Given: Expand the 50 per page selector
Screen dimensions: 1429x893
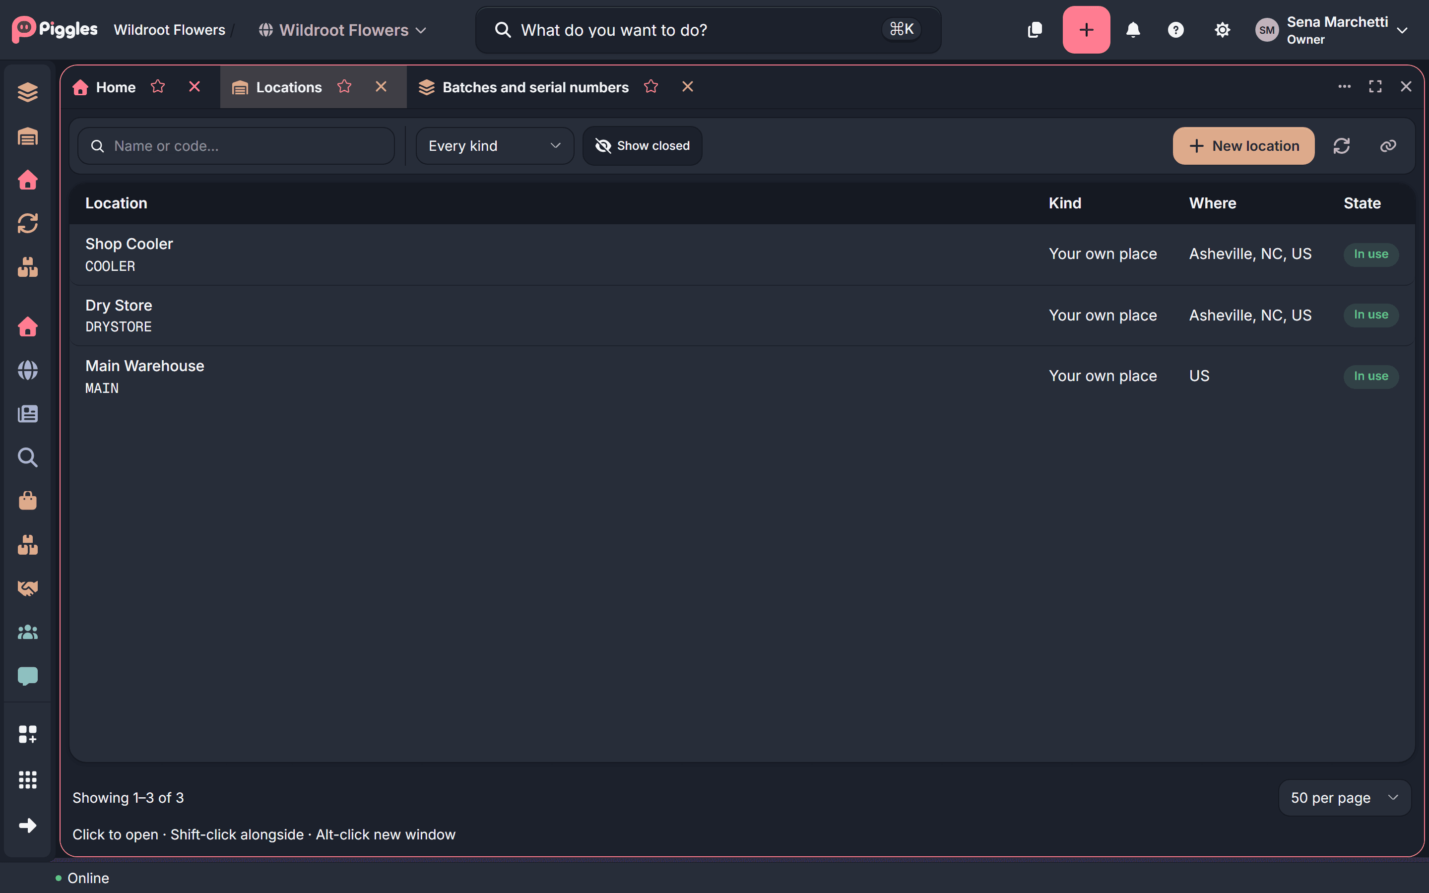Looking at the screenshot, I should click(x=1345, y=797).
